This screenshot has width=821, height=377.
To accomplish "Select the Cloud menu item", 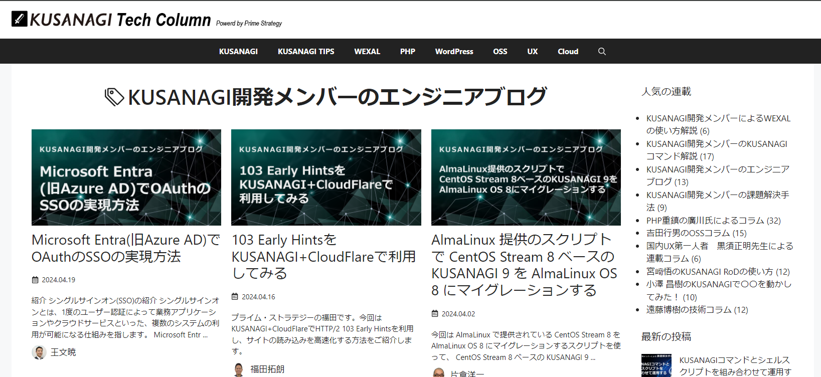I will coord(568,51).
